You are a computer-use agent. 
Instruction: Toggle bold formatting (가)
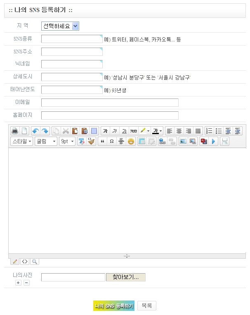(x=105, y=131)
